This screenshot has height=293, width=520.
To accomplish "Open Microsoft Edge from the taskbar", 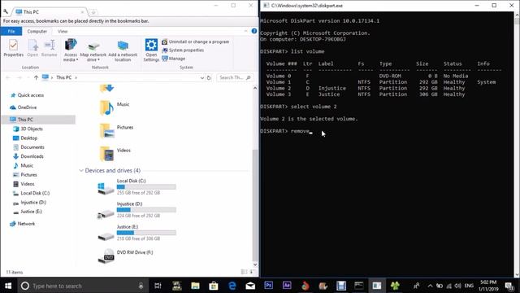I will (232, 286).
